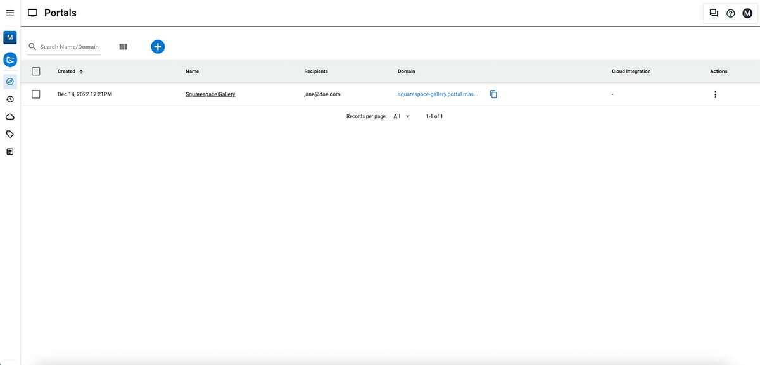Image resolution: width=760 pixels, height=365 pixels.
Task: Open the help question mark icon
Action: pos(731,13)
